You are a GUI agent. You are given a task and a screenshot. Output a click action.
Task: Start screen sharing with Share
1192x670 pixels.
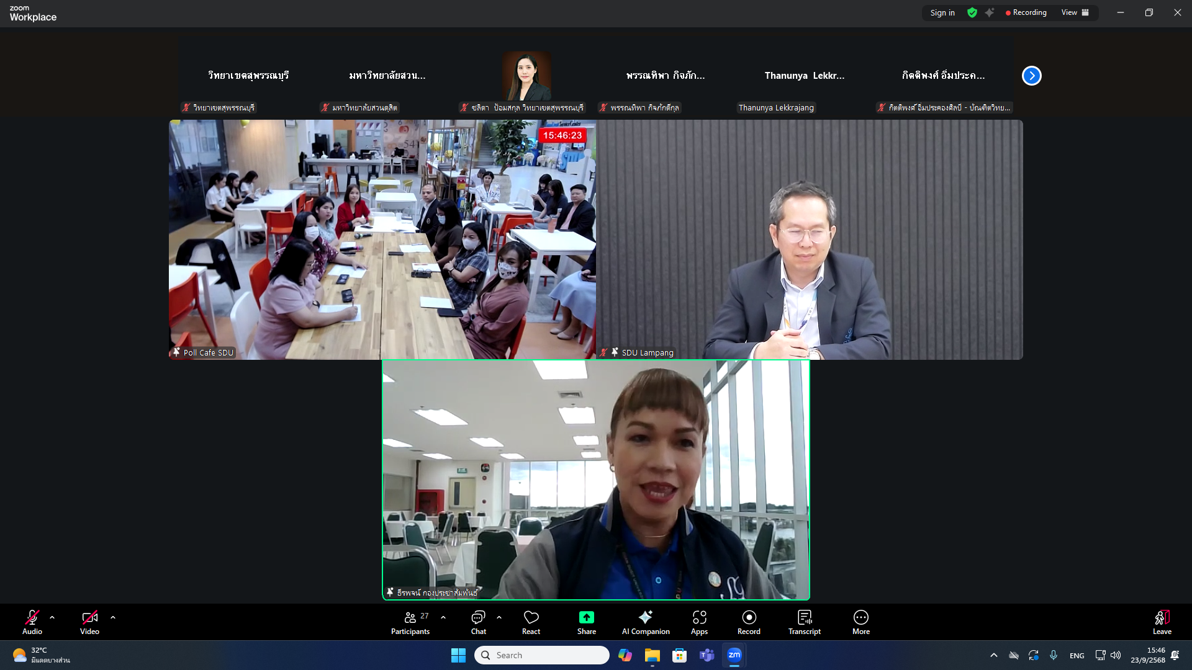(x=586, y=622)
